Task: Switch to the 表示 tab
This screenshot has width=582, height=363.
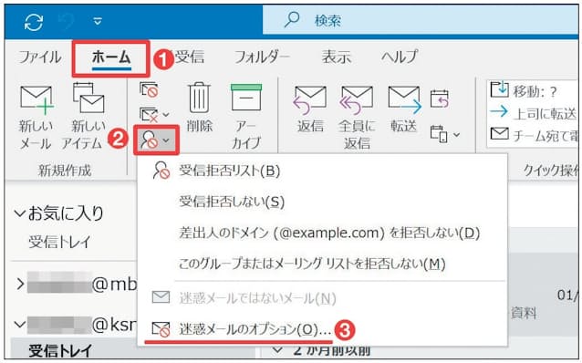Action: click(336, 57)
